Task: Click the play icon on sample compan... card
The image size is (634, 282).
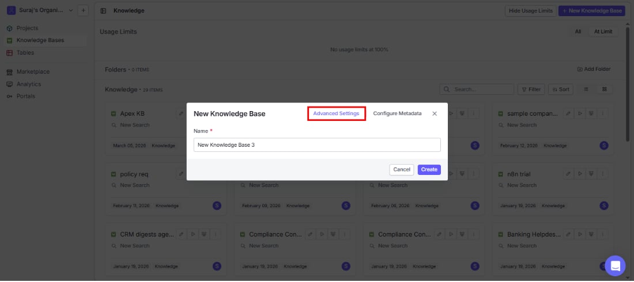Action: point(580,114)
